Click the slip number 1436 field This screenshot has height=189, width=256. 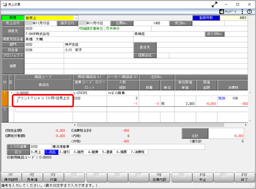click(151, 23)
